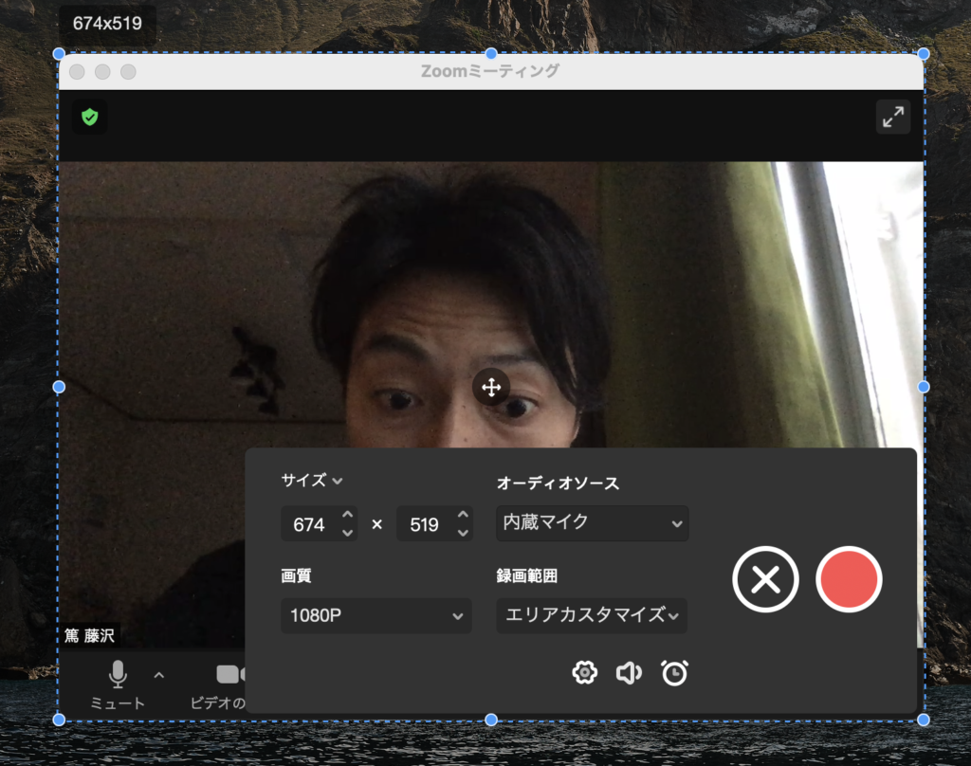Open recorder settings gear icon

click(x=584, y=672)
